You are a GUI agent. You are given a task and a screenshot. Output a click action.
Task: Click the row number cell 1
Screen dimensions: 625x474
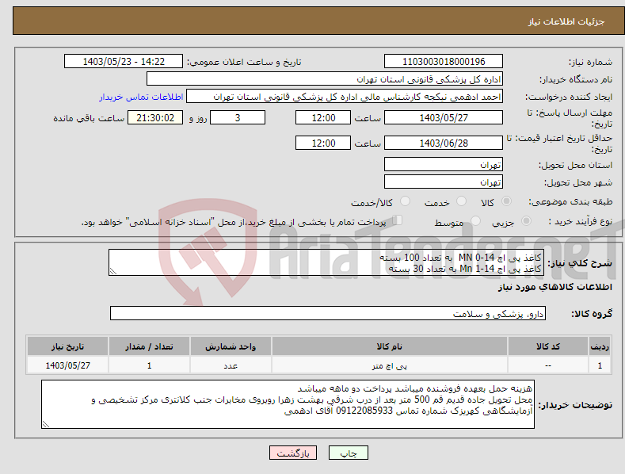point(600,365)
